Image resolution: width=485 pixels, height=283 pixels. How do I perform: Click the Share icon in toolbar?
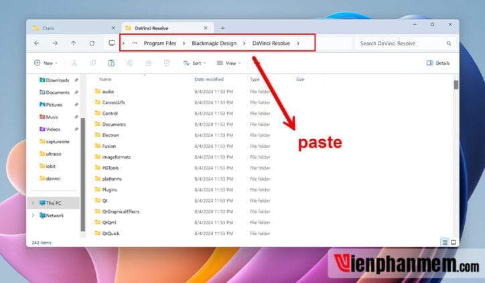[x=148, y=63]
